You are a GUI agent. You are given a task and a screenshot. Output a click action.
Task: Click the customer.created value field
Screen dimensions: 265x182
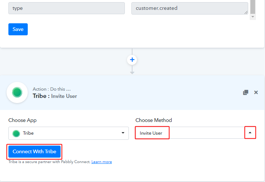189,8
